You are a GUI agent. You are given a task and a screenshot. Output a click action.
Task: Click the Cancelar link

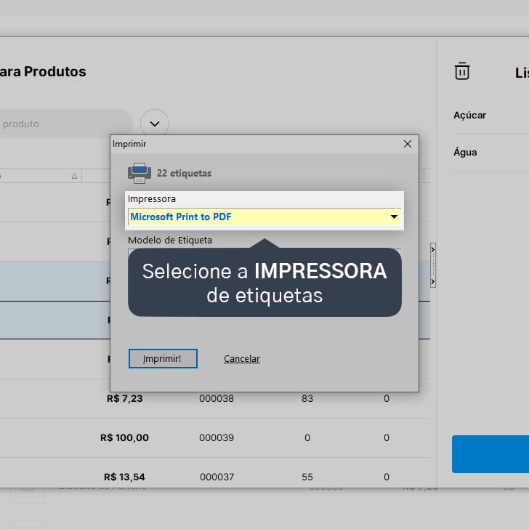(242, 359)
